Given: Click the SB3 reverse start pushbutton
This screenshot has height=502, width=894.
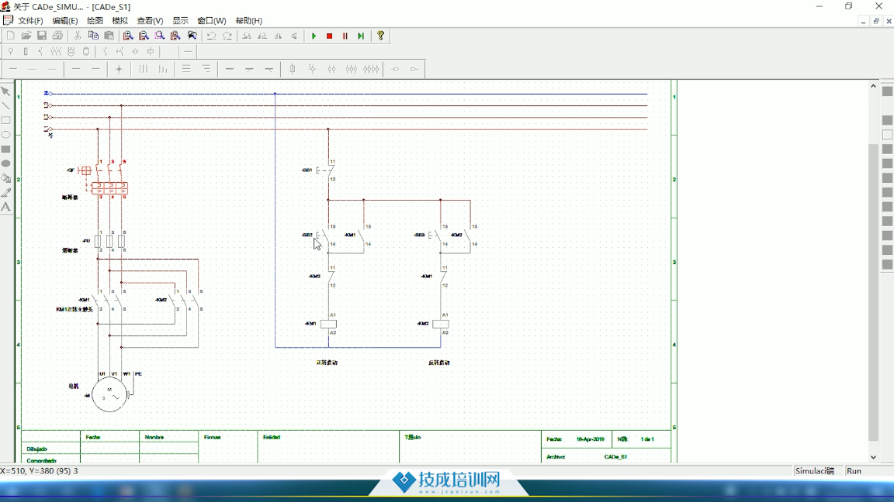Looking at the screenshot, I should click(x=435, y=235).
